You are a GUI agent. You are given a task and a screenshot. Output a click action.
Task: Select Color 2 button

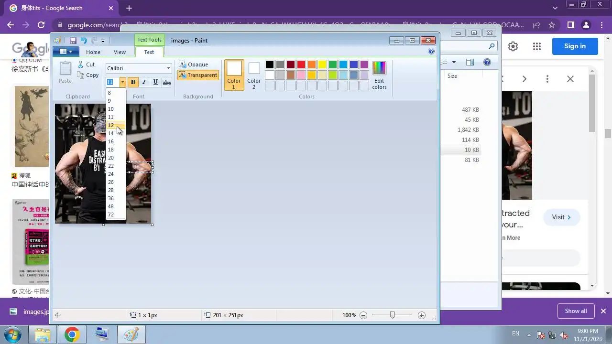click(x=254, y=75)
